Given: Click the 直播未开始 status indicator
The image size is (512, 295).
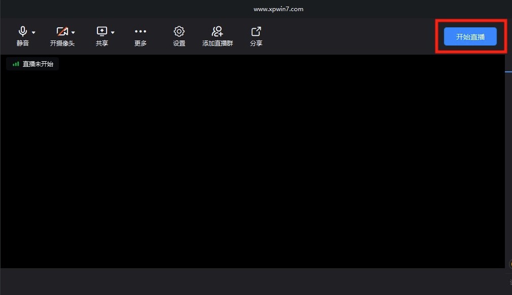Looking at the screenshot, I should [32, 64].
